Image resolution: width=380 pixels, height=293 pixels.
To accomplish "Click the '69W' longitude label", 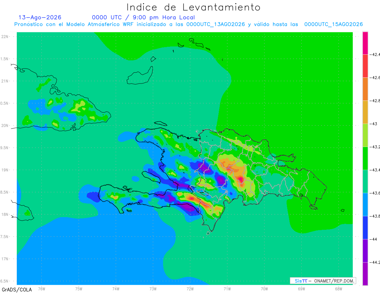I will [301, 289].
